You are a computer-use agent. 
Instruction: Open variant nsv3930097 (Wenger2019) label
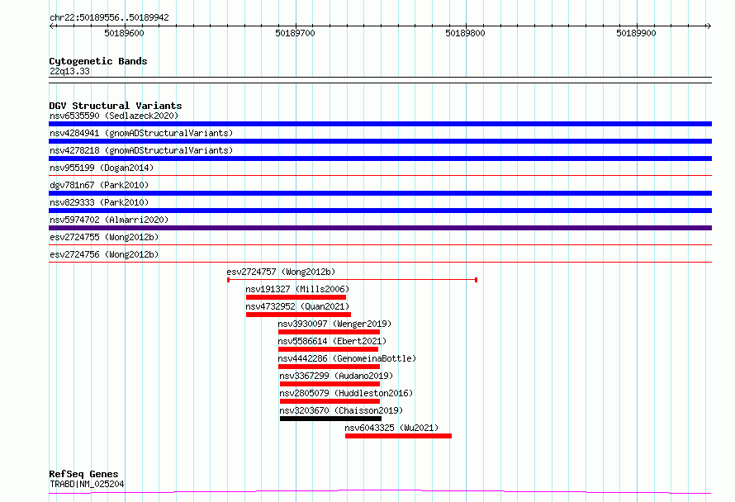pos(334,324)
